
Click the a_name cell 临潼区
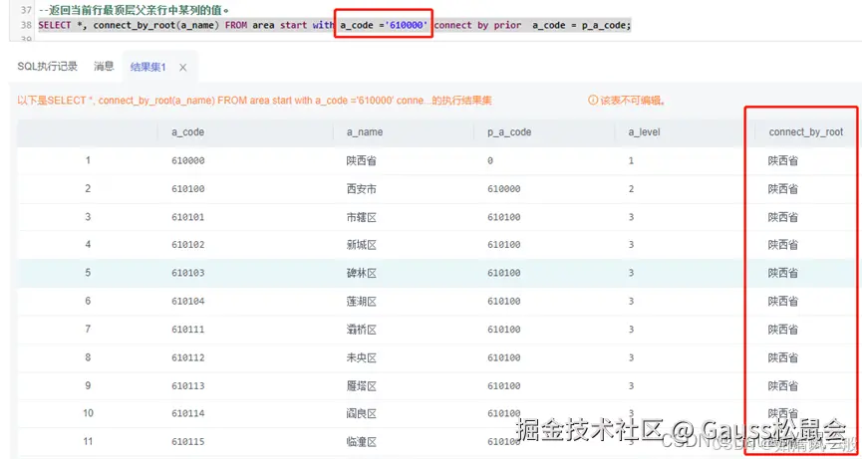click(x=361, y=441)
